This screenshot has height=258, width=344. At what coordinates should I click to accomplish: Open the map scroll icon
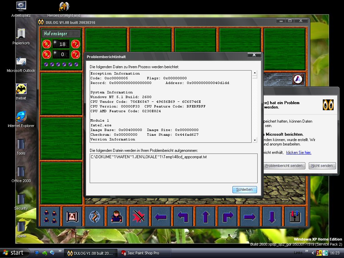click(73, 216)
